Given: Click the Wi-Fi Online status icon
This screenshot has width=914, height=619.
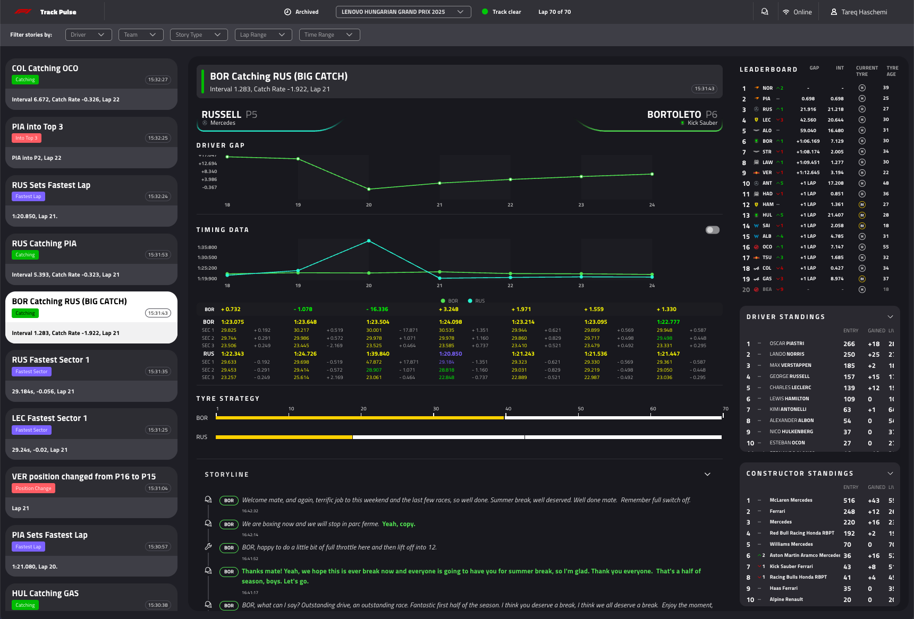Looking at the screenshot, I should 786,12.
